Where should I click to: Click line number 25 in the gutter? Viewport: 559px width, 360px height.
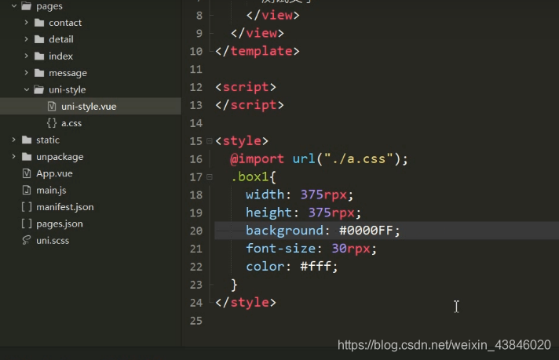196,321
